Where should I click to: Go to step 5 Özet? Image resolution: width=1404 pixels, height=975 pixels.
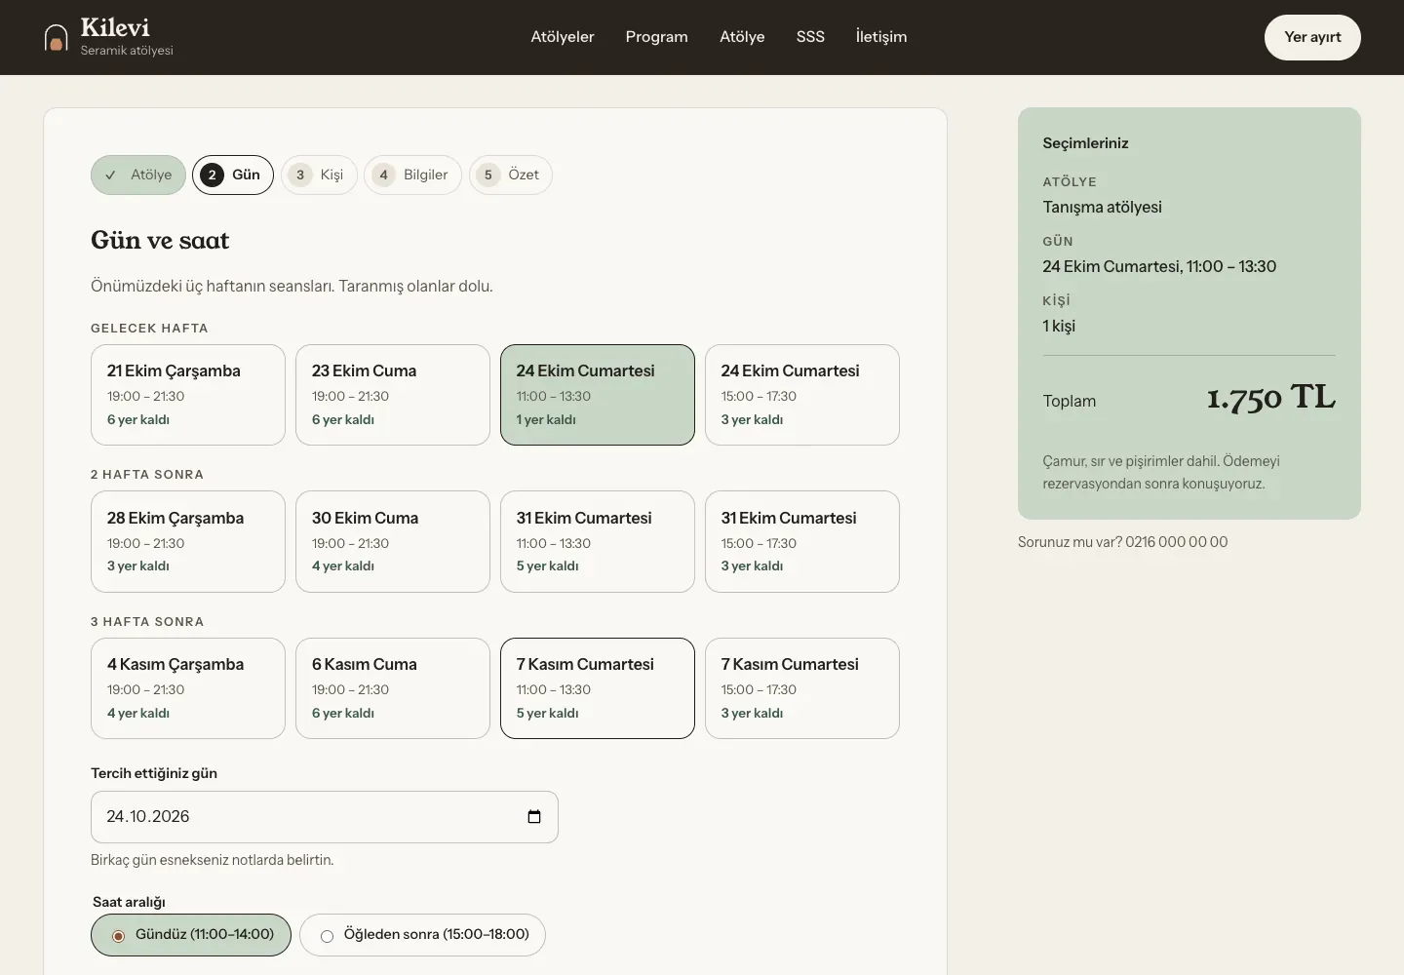[511, 175]
